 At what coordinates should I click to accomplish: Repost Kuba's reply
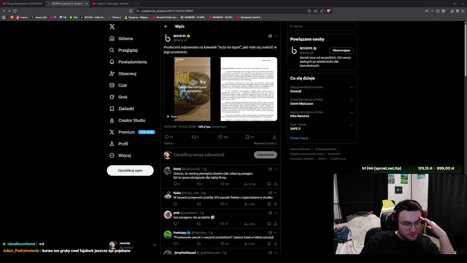pyautogui.click(x=199, y=204)
